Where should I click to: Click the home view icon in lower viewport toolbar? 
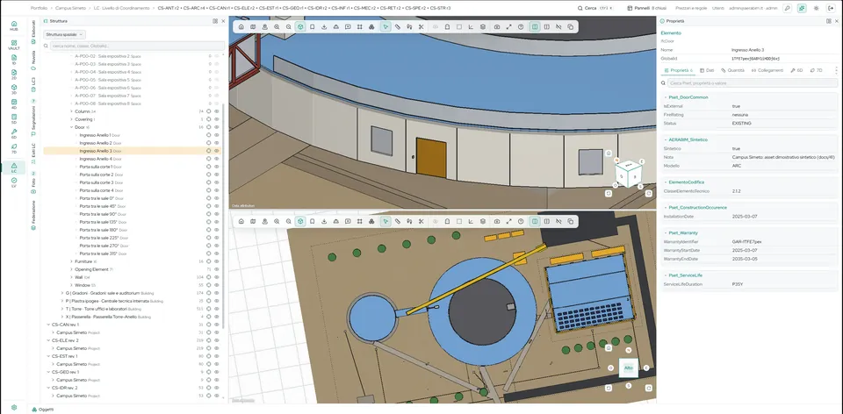coord(241,221)
